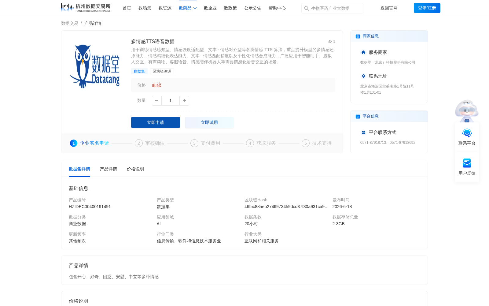This screenshot has height=306, width=489.
Task: Expand the 数商品 dropdown chevron
Action: (195, 8)
